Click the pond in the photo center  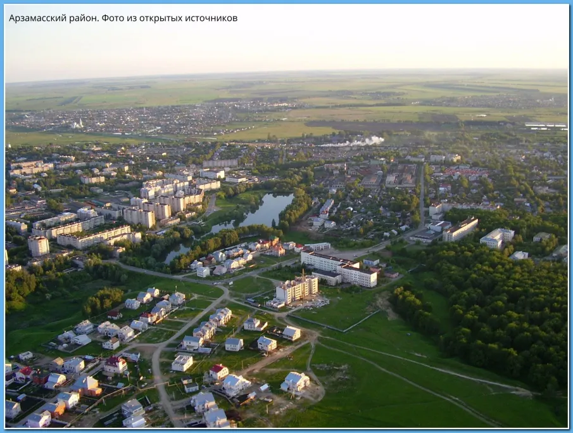click(268, 209)
